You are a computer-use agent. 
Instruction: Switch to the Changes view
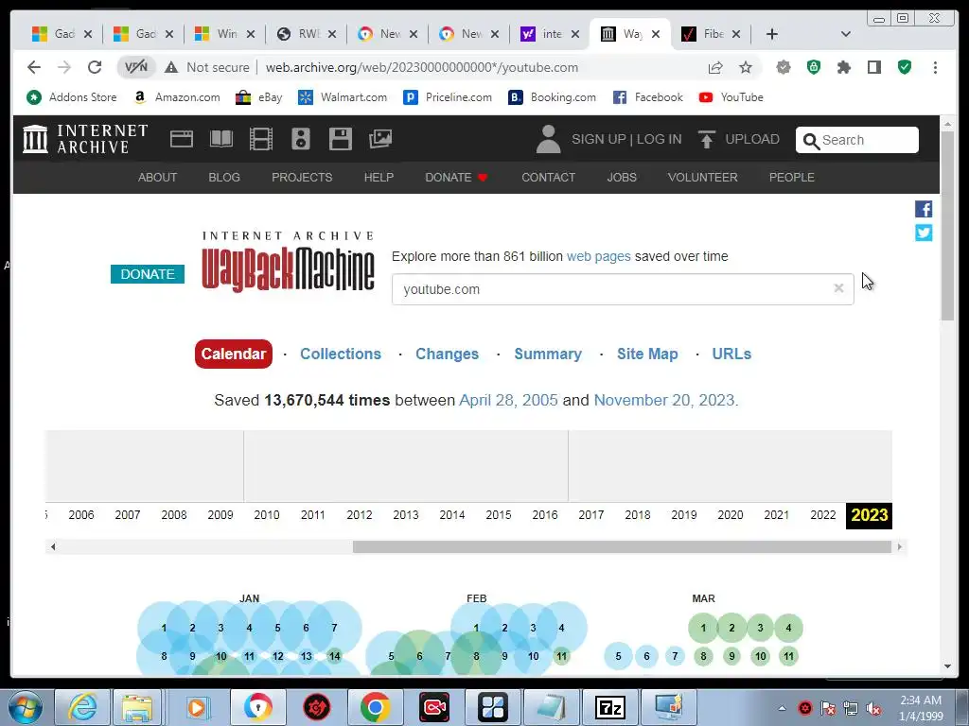[x=447, y=354]
